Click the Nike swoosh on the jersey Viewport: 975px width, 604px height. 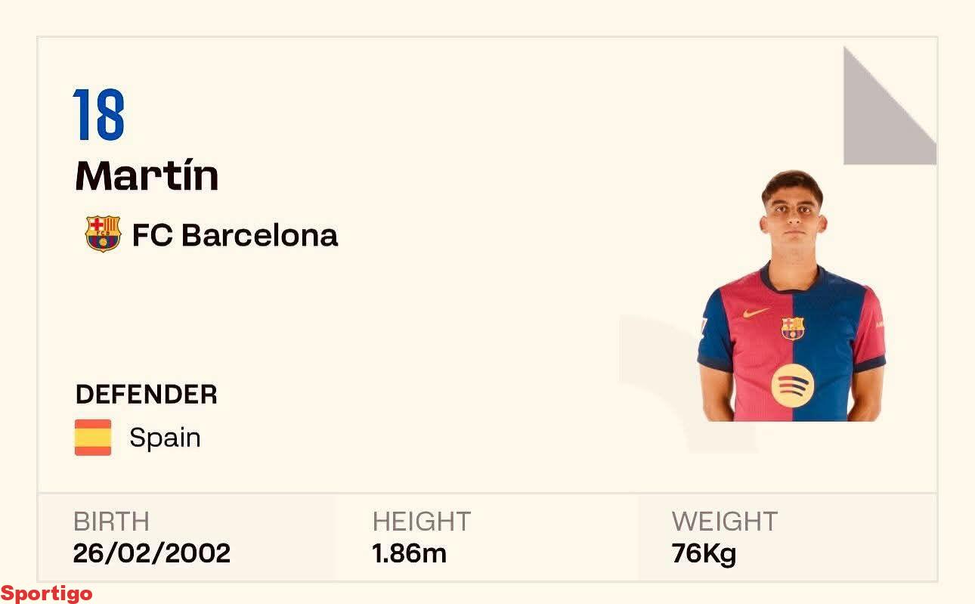pyautogui.click(x=756, y=312)
